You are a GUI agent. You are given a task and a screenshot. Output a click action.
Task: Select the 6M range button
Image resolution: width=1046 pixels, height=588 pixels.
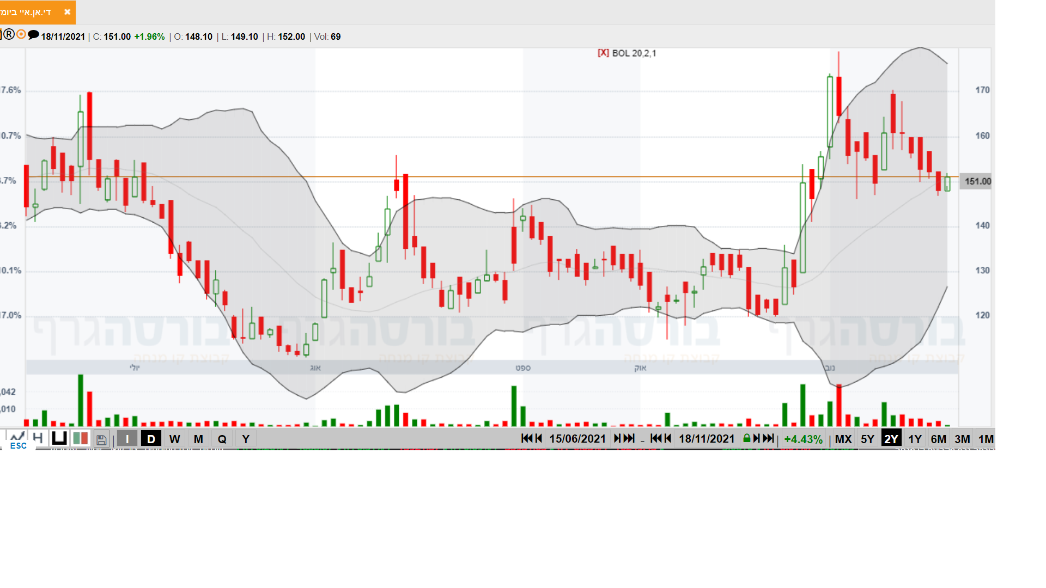[x=938, y=439]
